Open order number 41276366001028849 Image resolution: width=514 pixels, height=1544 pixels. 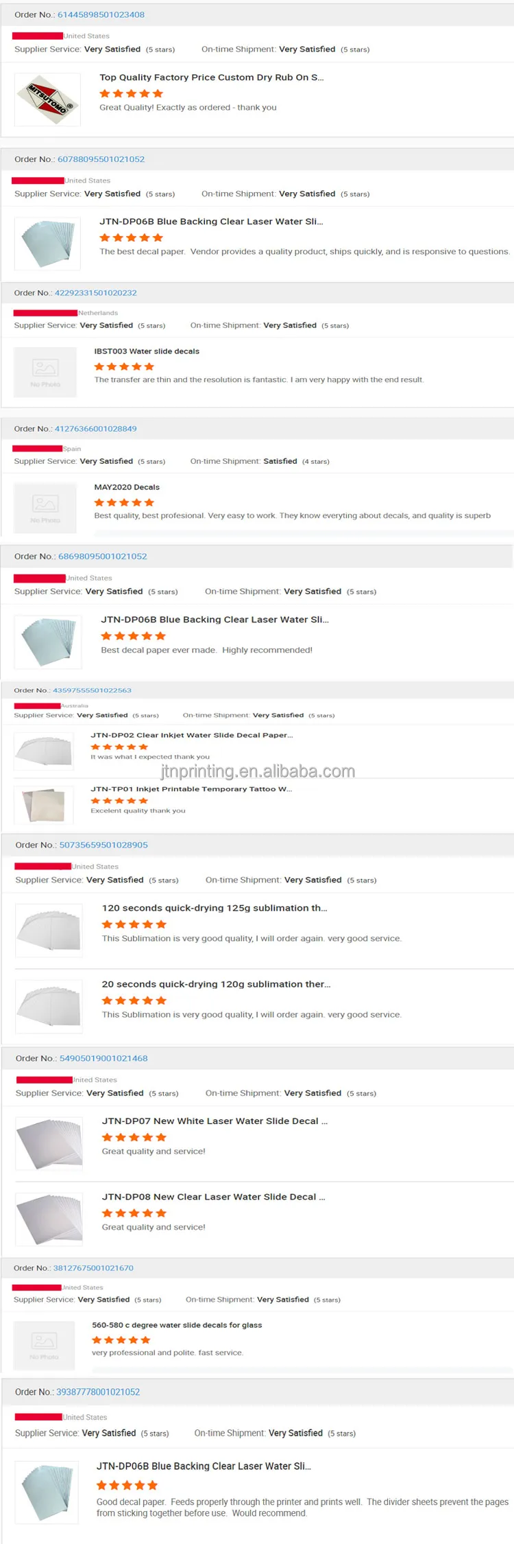coord(95,429)
